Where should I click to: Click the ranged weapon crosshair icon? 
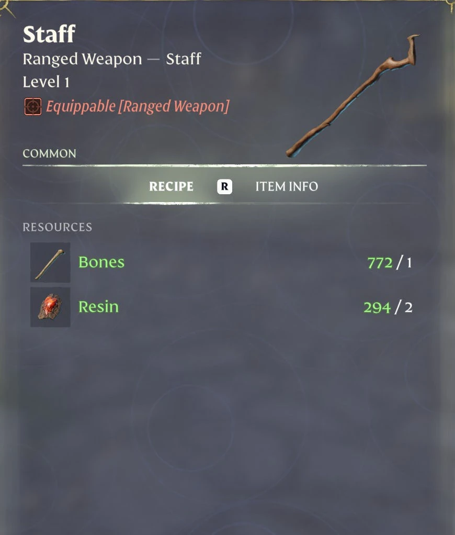pos(33,107)
